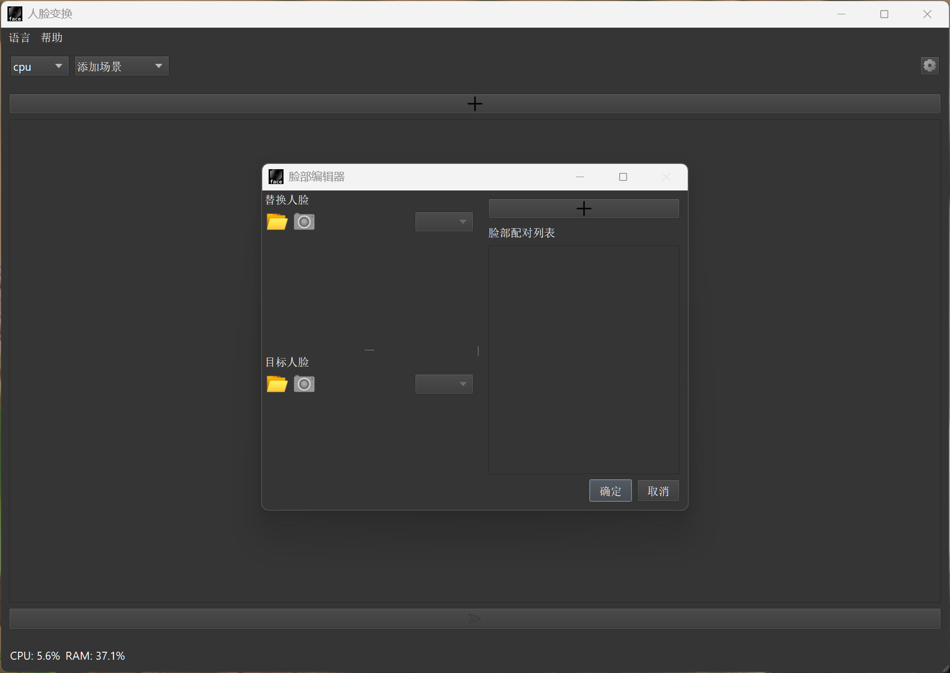Click camera icon under 替换人脸

click(304, 222)
